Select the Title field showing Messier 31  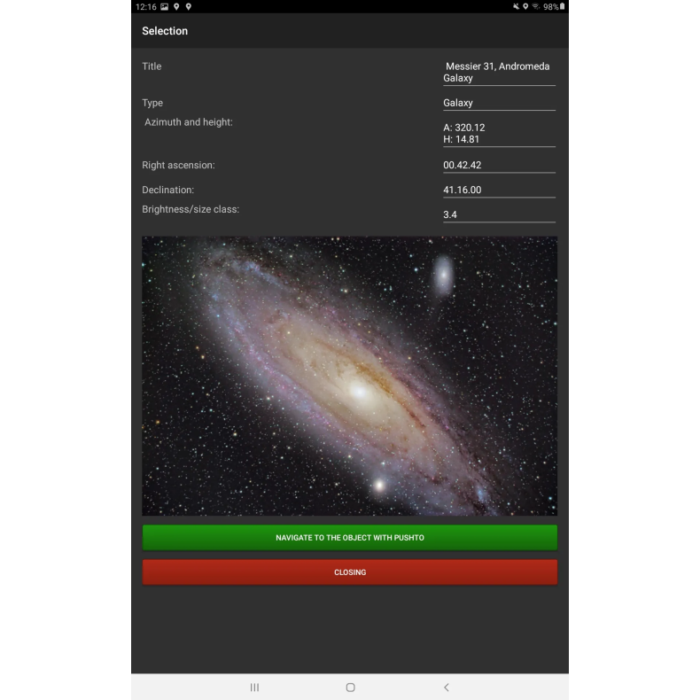[499, 72]
